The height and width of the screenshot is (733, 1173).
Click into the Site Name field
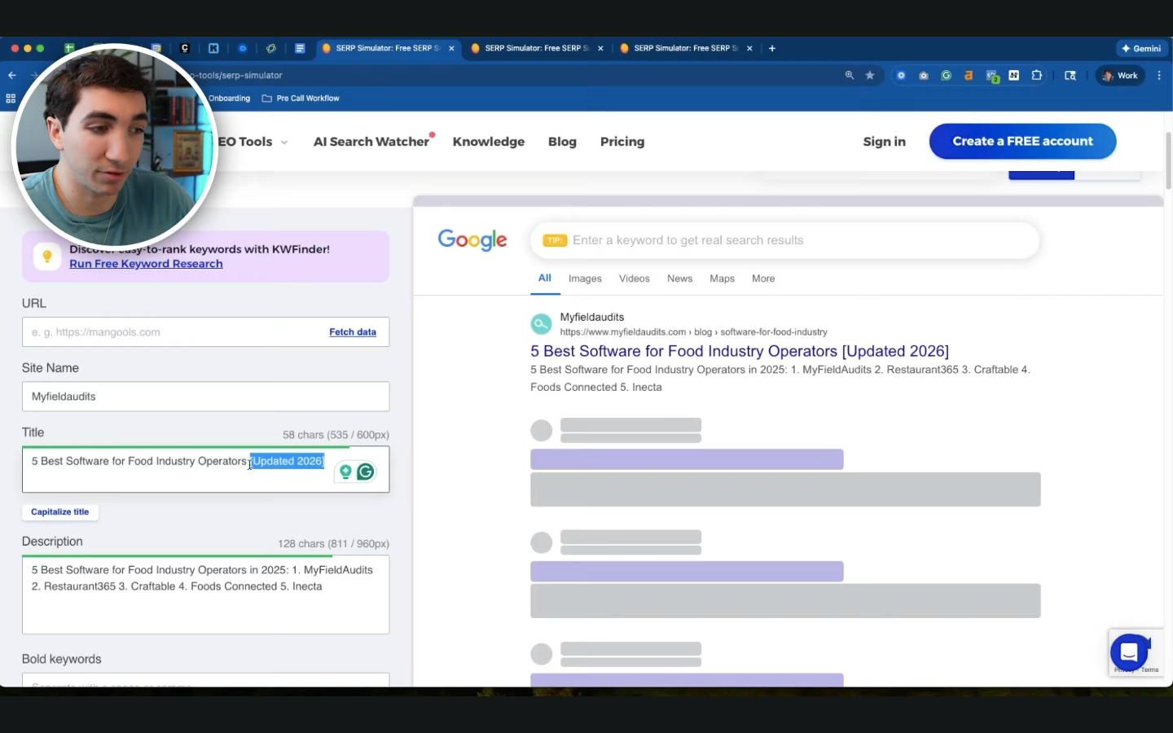tap(205, 397)
